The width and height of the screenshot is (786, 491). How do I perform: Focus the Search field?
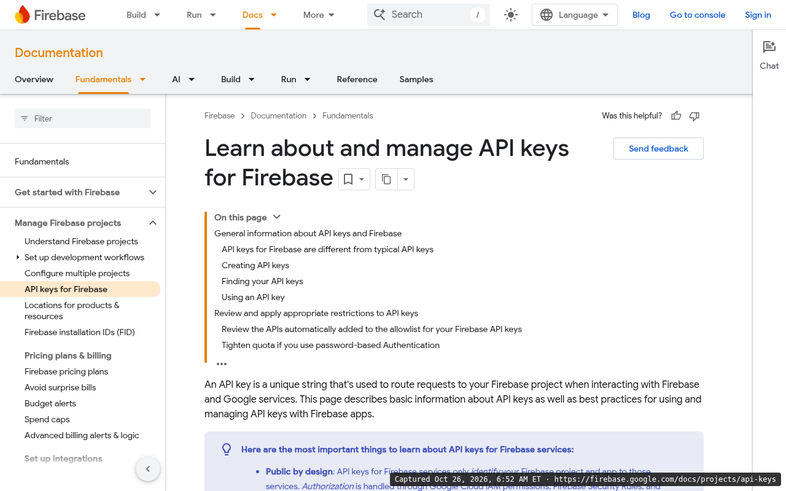point(429,15)
